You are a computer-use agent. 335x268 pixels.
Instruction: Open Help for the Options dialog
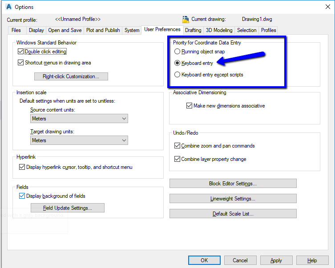tap(312, 260)
